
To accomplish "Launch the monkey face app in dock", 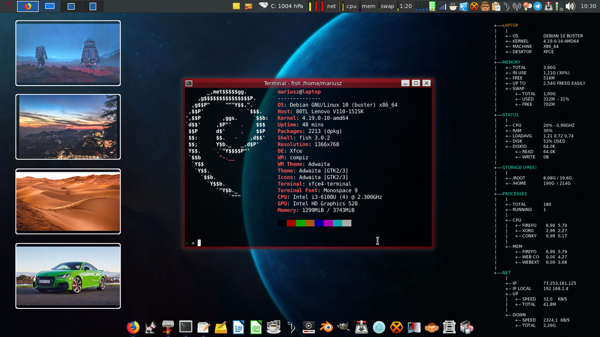I will 432,327.
